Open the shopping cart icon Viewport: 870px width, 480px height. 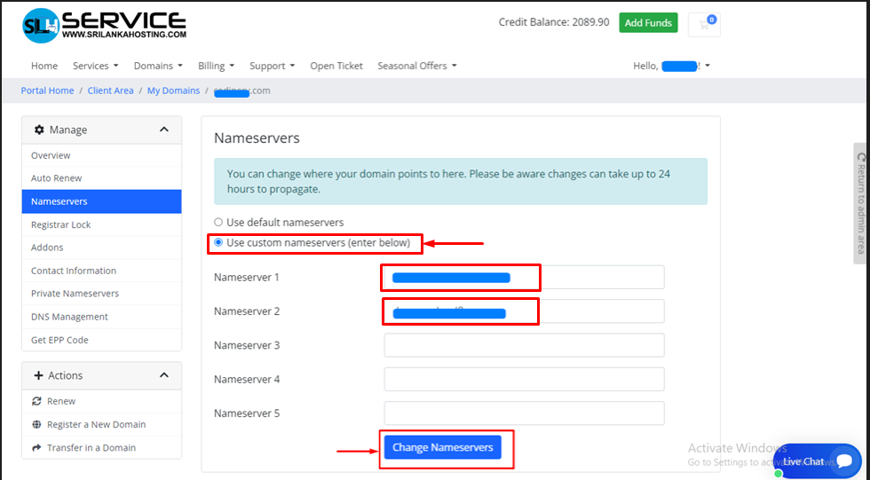[x=704, y=24]
